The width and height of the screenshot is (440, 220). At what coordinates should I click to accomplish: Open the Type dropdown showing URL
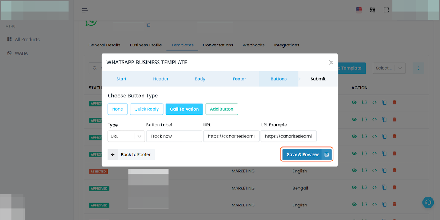(126, 136)
